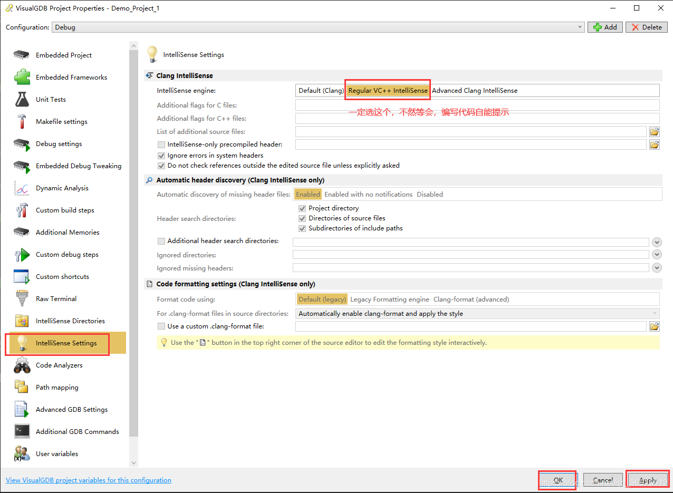Toggle Ignore errors in system headers
Image resolution: width=673 pixels, height=493 pixels.
tap(161, 156)
